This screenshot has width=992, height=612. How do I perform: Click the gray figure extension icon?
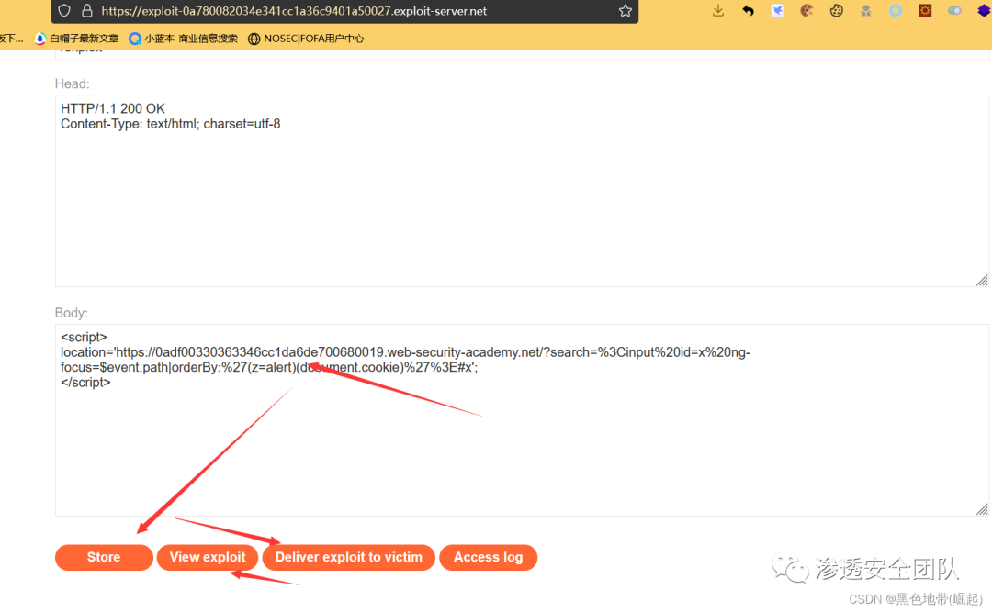coord(866,11)
